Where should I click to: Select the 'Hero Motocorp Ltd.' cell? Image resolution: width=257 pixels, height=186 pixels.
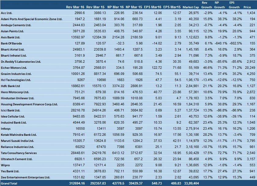tap(15, 92)
